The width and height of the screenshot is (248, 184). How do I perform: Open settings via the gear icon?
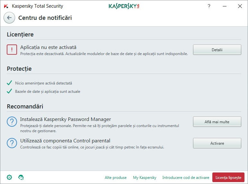9,177
